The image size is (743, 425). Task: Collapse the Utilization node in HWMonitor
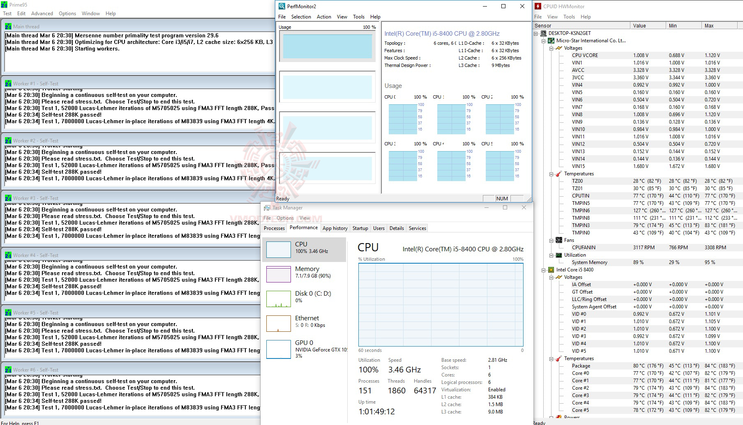coord(551,255)
